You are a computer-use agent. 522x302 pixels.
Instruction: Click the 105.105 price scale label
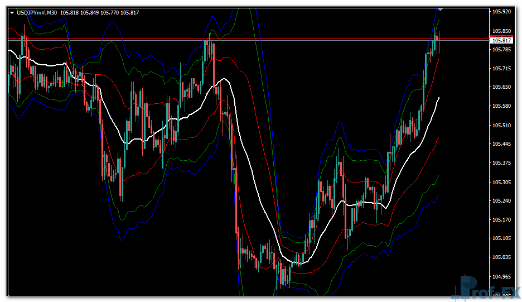pos(502,239)
